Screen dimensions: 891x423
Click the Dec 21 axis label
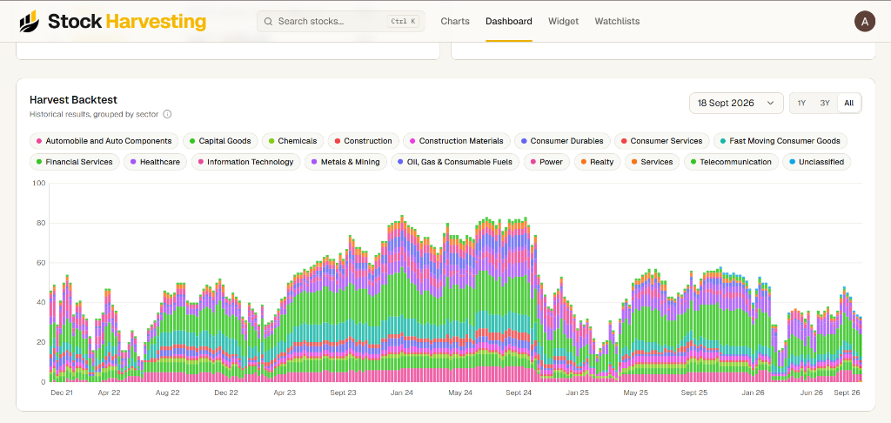[x=62, y=393]
